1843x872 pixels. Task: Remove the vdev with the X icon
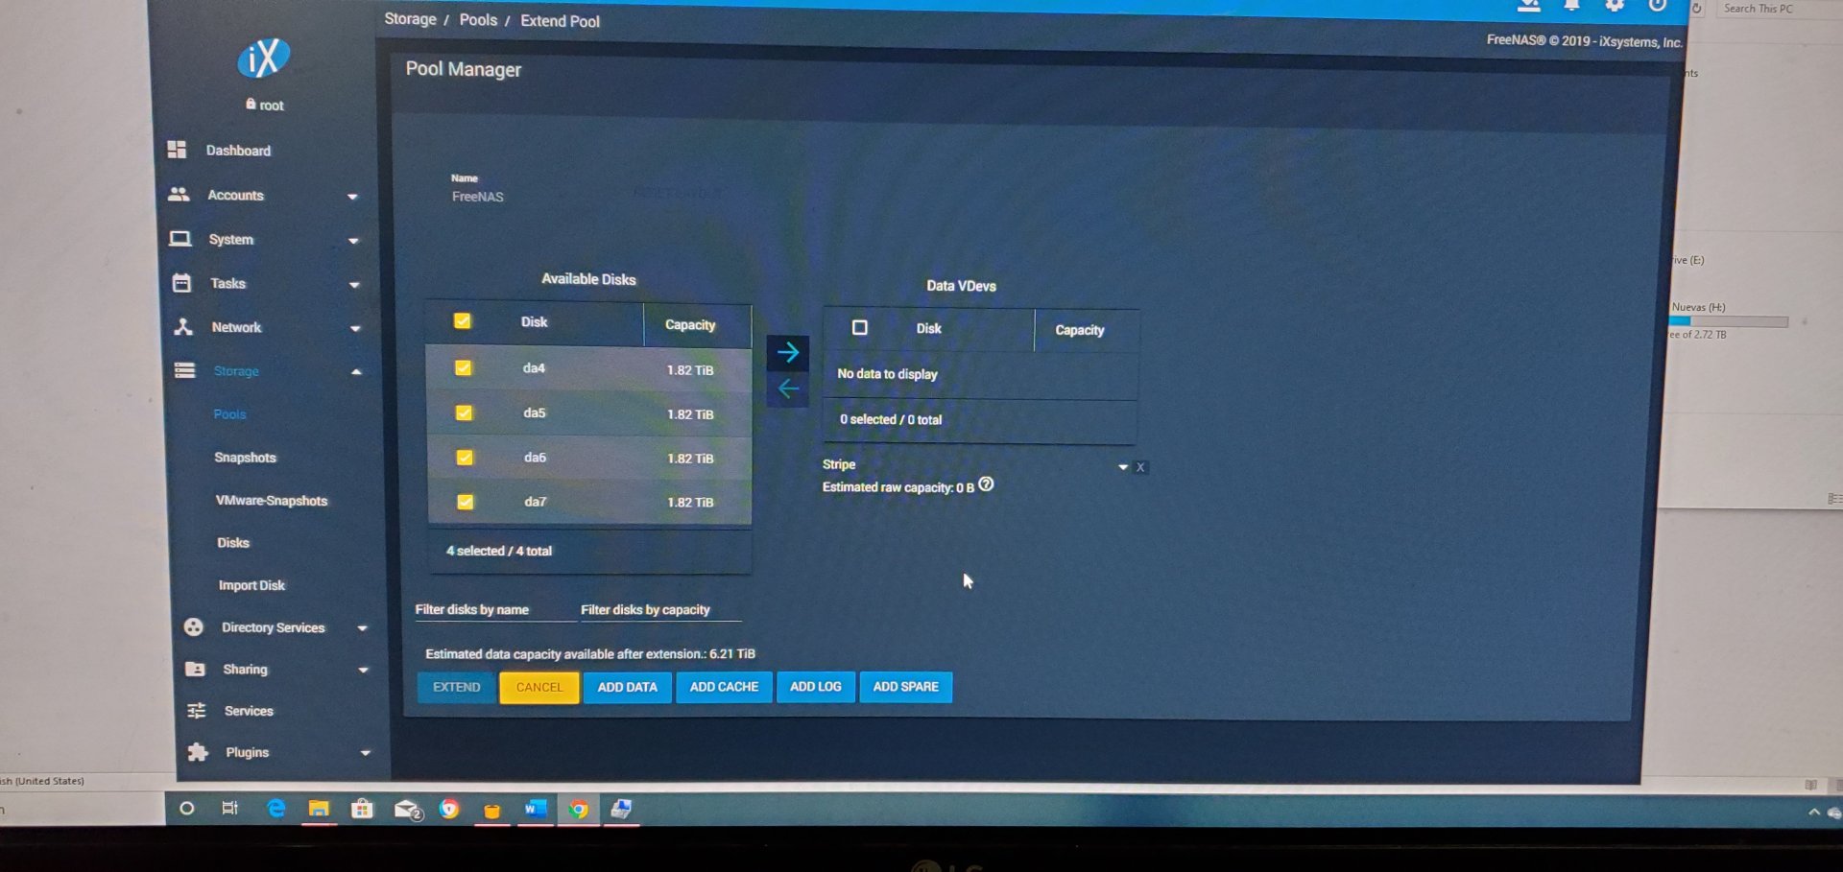tap(1140, 467)
